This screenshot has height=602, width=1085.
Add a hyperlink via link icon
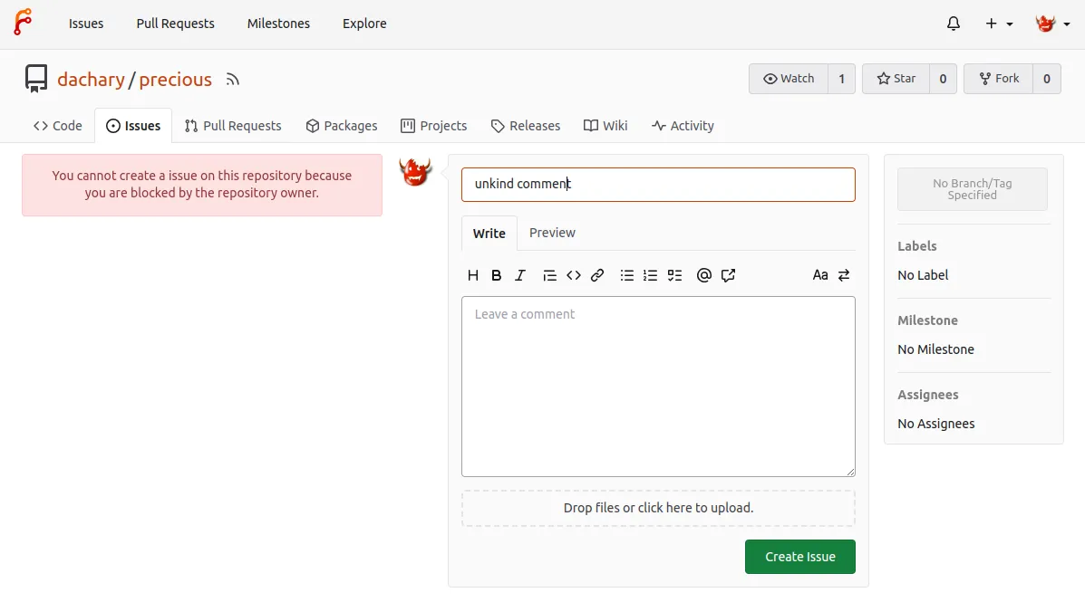(597, 275)
